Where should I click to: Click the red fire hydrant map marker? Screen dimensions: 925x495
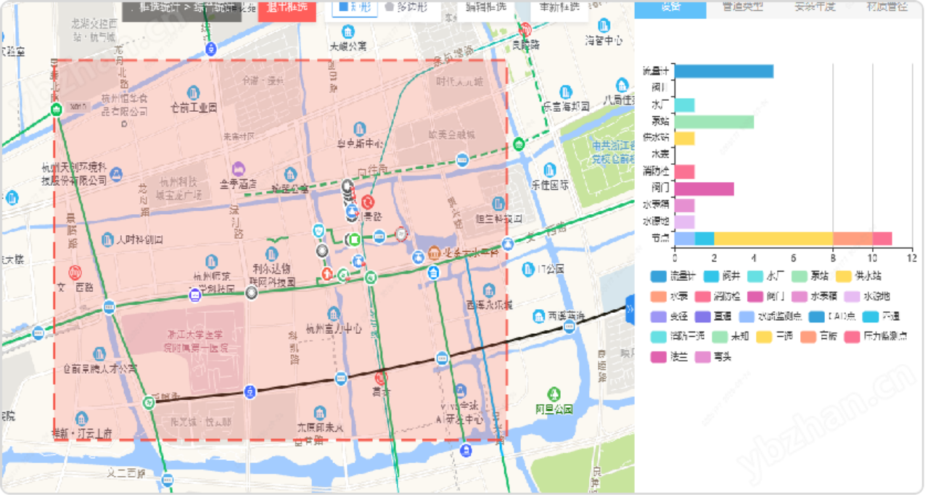click(326, 274)
